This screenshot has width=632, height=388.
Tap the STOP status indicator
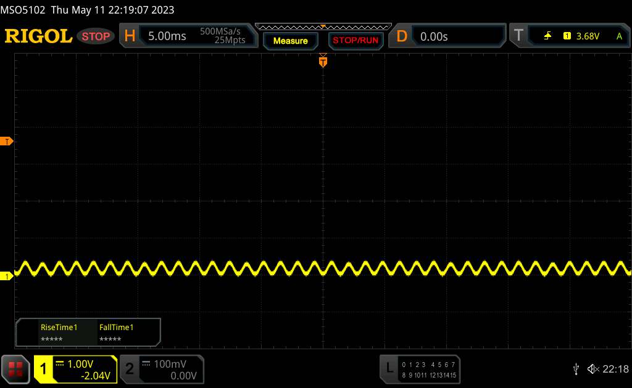tap(96, 36)
